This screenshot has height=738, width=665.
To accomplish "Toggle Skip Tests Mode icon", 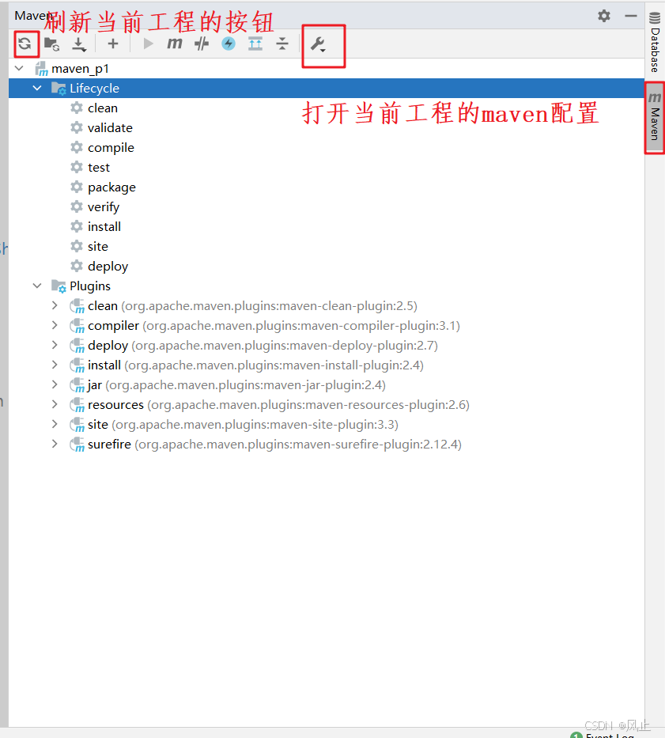I will pyautogui.click(x=202, y=44).
